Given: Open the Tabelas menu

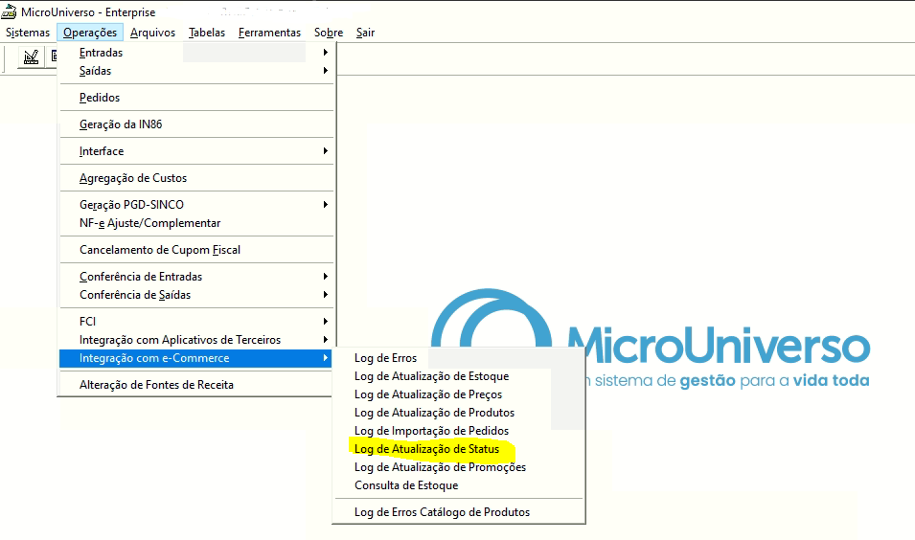Looking at the screenshot, I should click(207, 33).
